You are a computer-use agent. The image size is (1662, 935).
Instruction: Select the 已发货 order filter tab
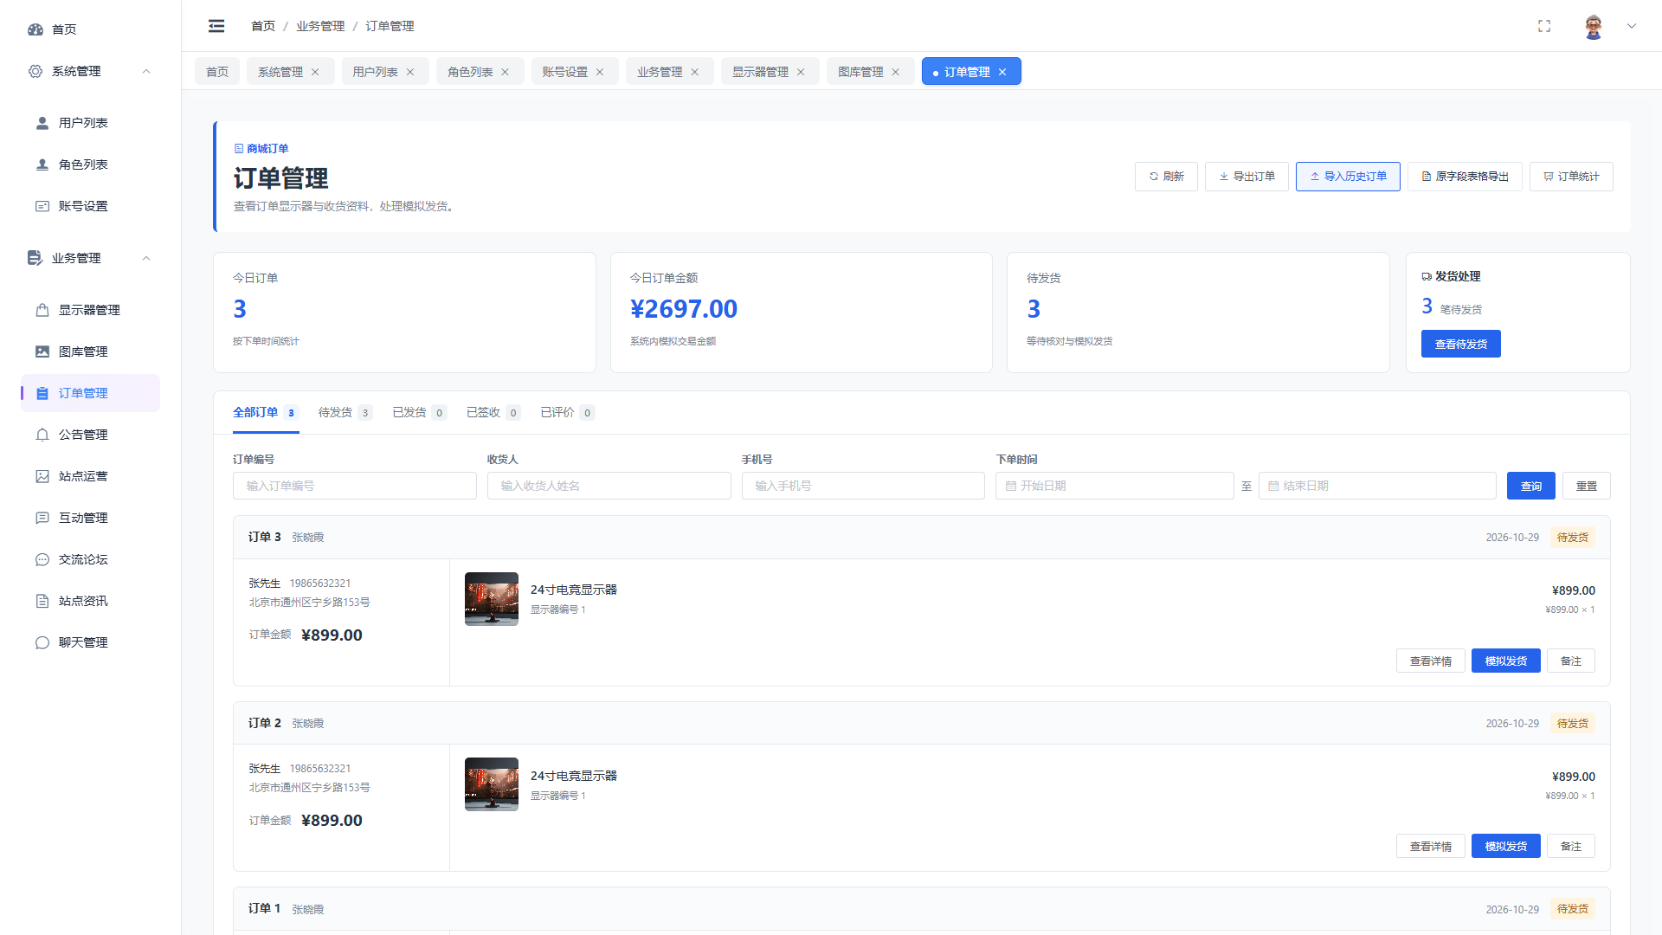419,413
